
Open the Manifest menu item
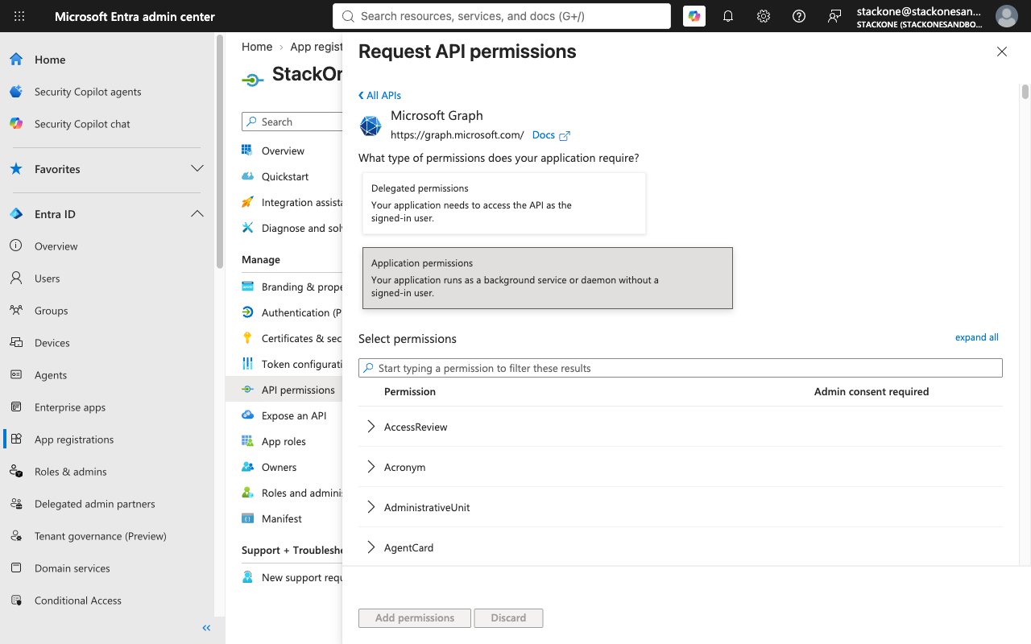coord(282,518)
